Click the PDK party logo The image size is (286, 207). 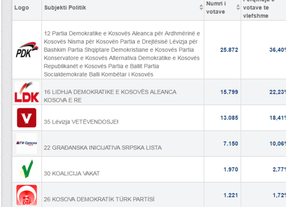click(x=27, y=50)
